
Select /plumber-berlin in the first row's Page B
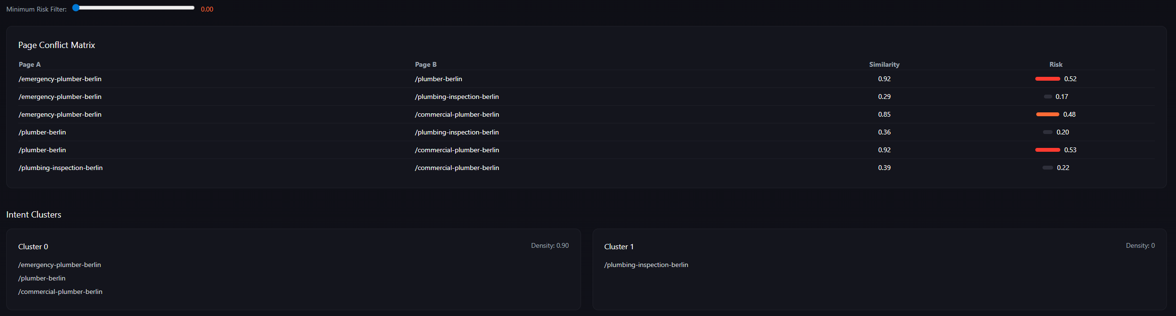tap(438, 79)
